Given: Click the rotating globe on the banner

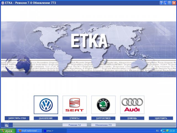Looking at the screenshot, I should pyautogui.click(x=18, y=65).
